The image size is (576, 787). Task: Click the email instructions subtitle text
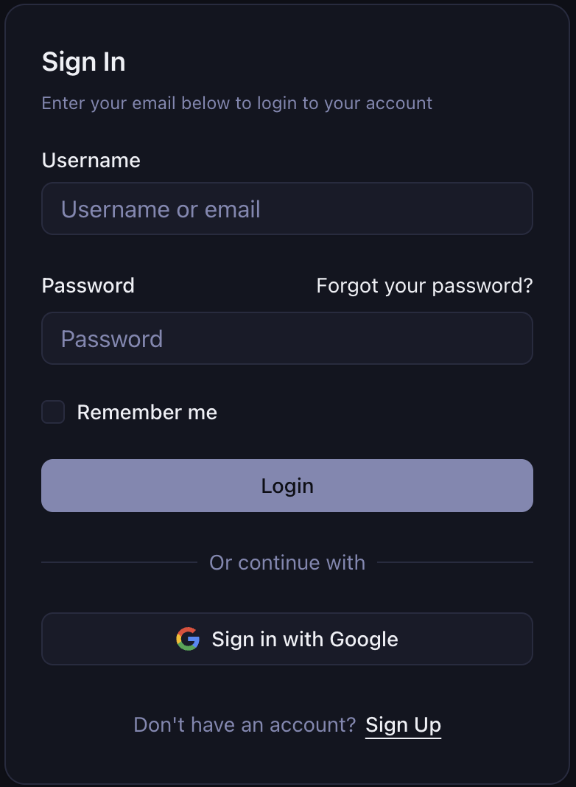(x=236, y=103)
